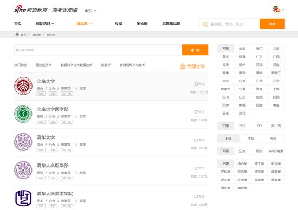Filter by school type 师范类
Viewport: 298px width, 210px height.
[x=259, y=172]
